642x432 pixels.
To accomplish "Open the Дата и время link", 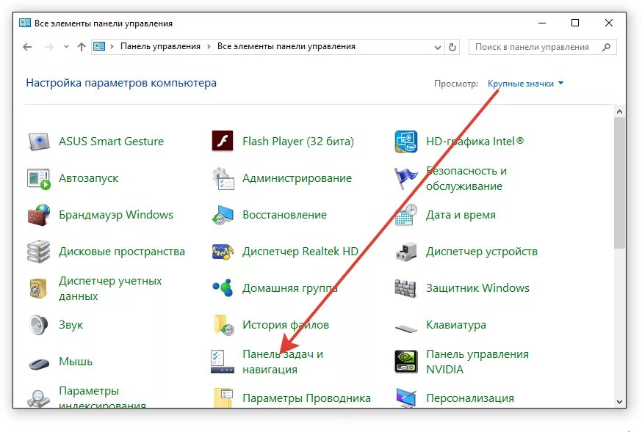I will 461,215.
